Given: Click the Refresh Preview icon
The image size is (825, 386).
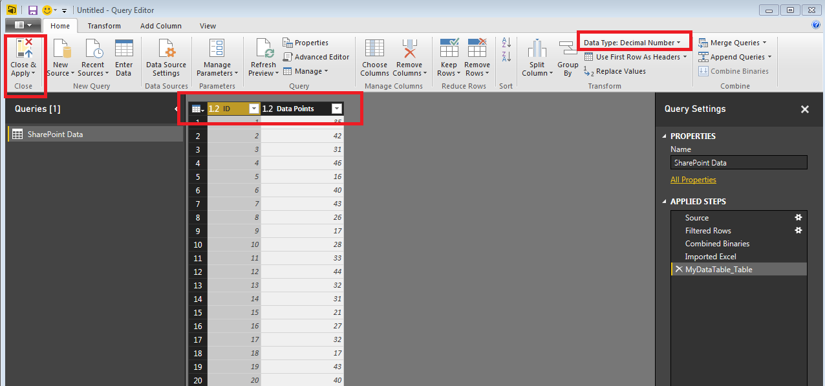Looking at the screenshot, I should pos(264,49).
